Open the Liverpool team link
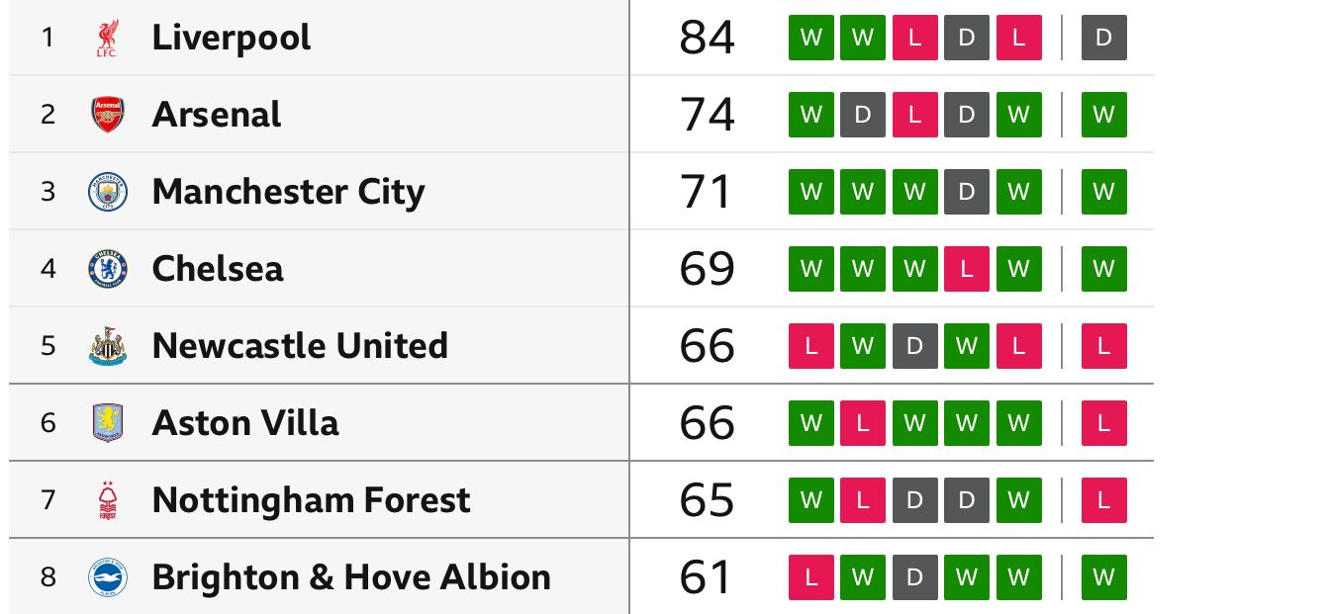Image resolution: width=1329 pixels, height=614 pixels. coord(232,38)
